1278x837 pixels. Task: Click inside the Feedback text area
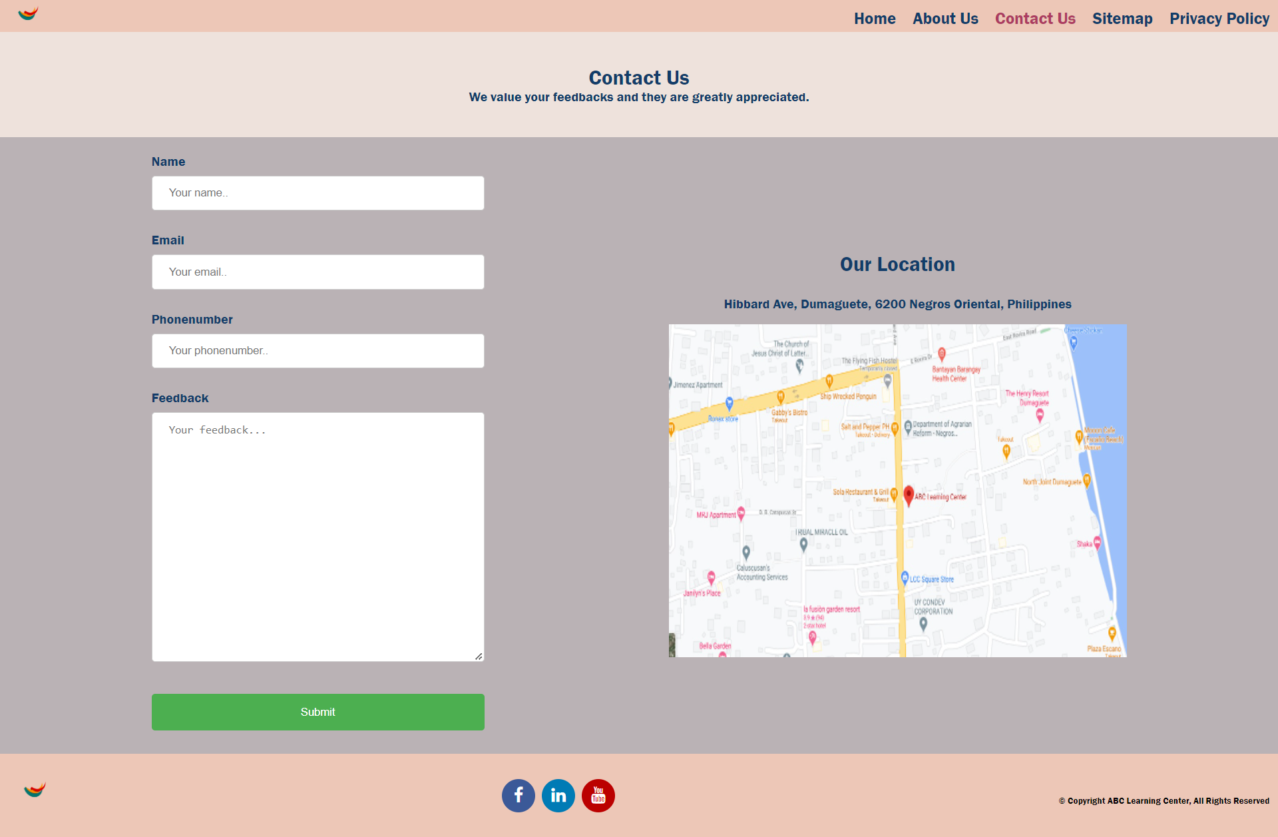tap(318, 533)
